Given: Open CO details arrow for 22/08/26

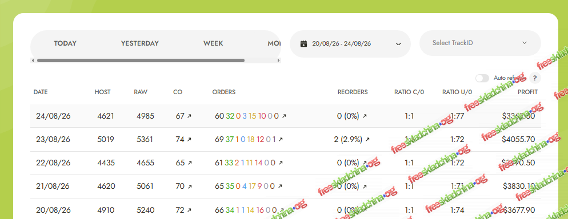Looking at the screenshot, I should click(x=189, y=163).
